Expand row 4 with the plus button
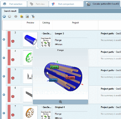The height and width of the screenshot is (119, 121). point(4,58)
